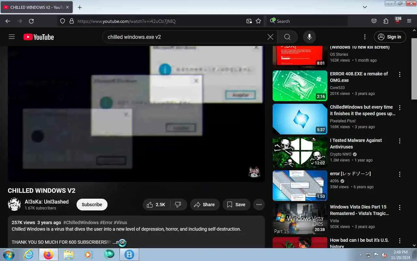Open options for I Tested Malware video
This screenshot has width=417, height=261.
click(x=400, y=141)
